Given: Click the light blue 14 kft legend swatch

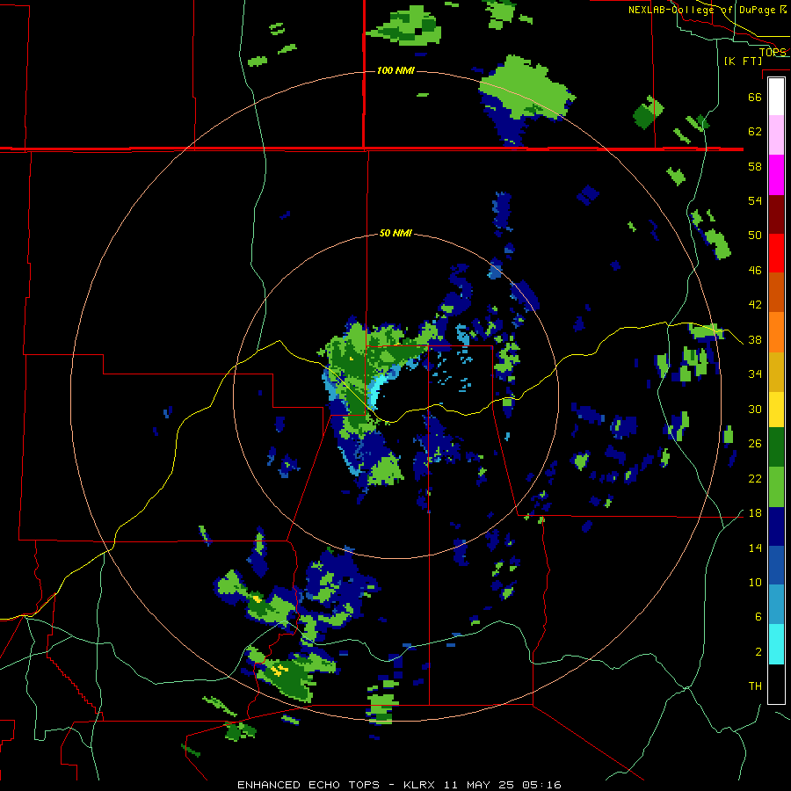Looking at the screenshot, I should click(x=776, y=605).
